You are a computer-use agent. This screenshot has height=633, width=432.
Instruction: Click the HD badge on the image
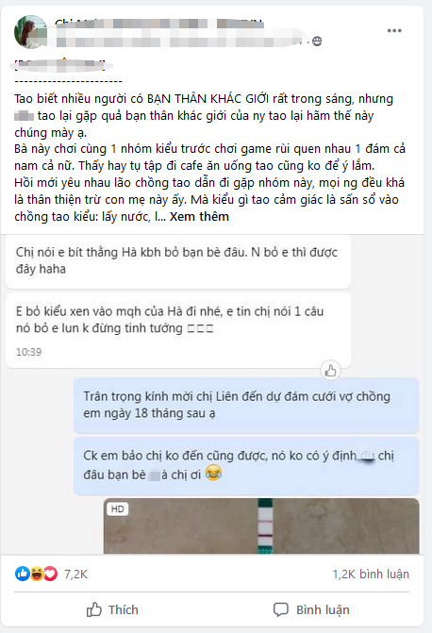pyautogui.click(x=118, y=509)
